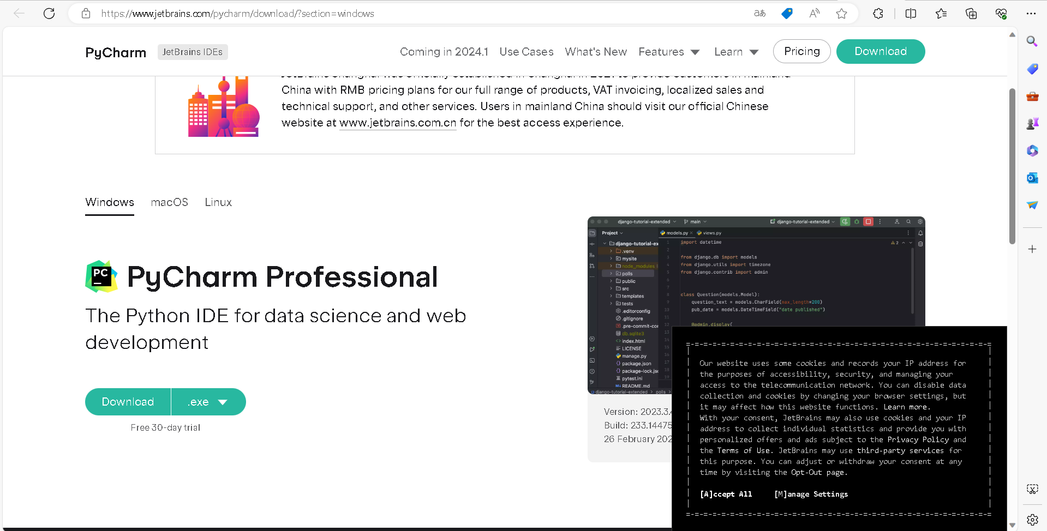1047x531 pixels.
Task: Download PyCharm Professional installer
Action: pyautogui.click(x=128, y=402)
